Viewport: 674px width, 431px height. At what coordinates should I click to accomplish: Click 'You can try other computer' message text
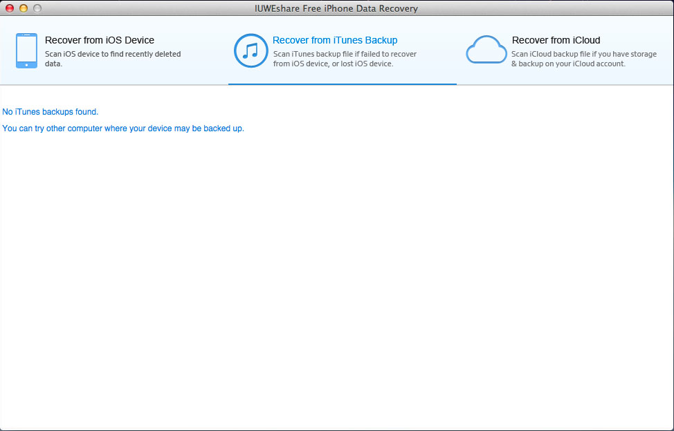click(x=123, y=128)
